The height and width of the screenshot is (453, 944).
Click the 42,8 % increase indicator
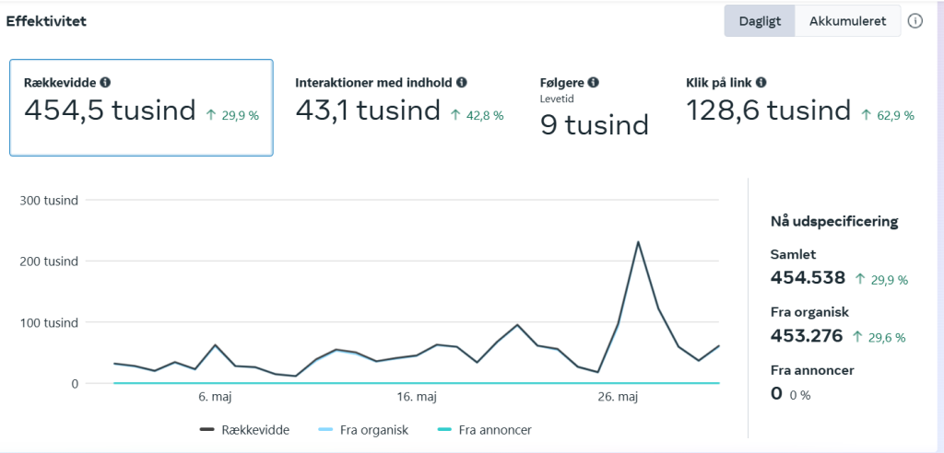(x=478, y=115)
